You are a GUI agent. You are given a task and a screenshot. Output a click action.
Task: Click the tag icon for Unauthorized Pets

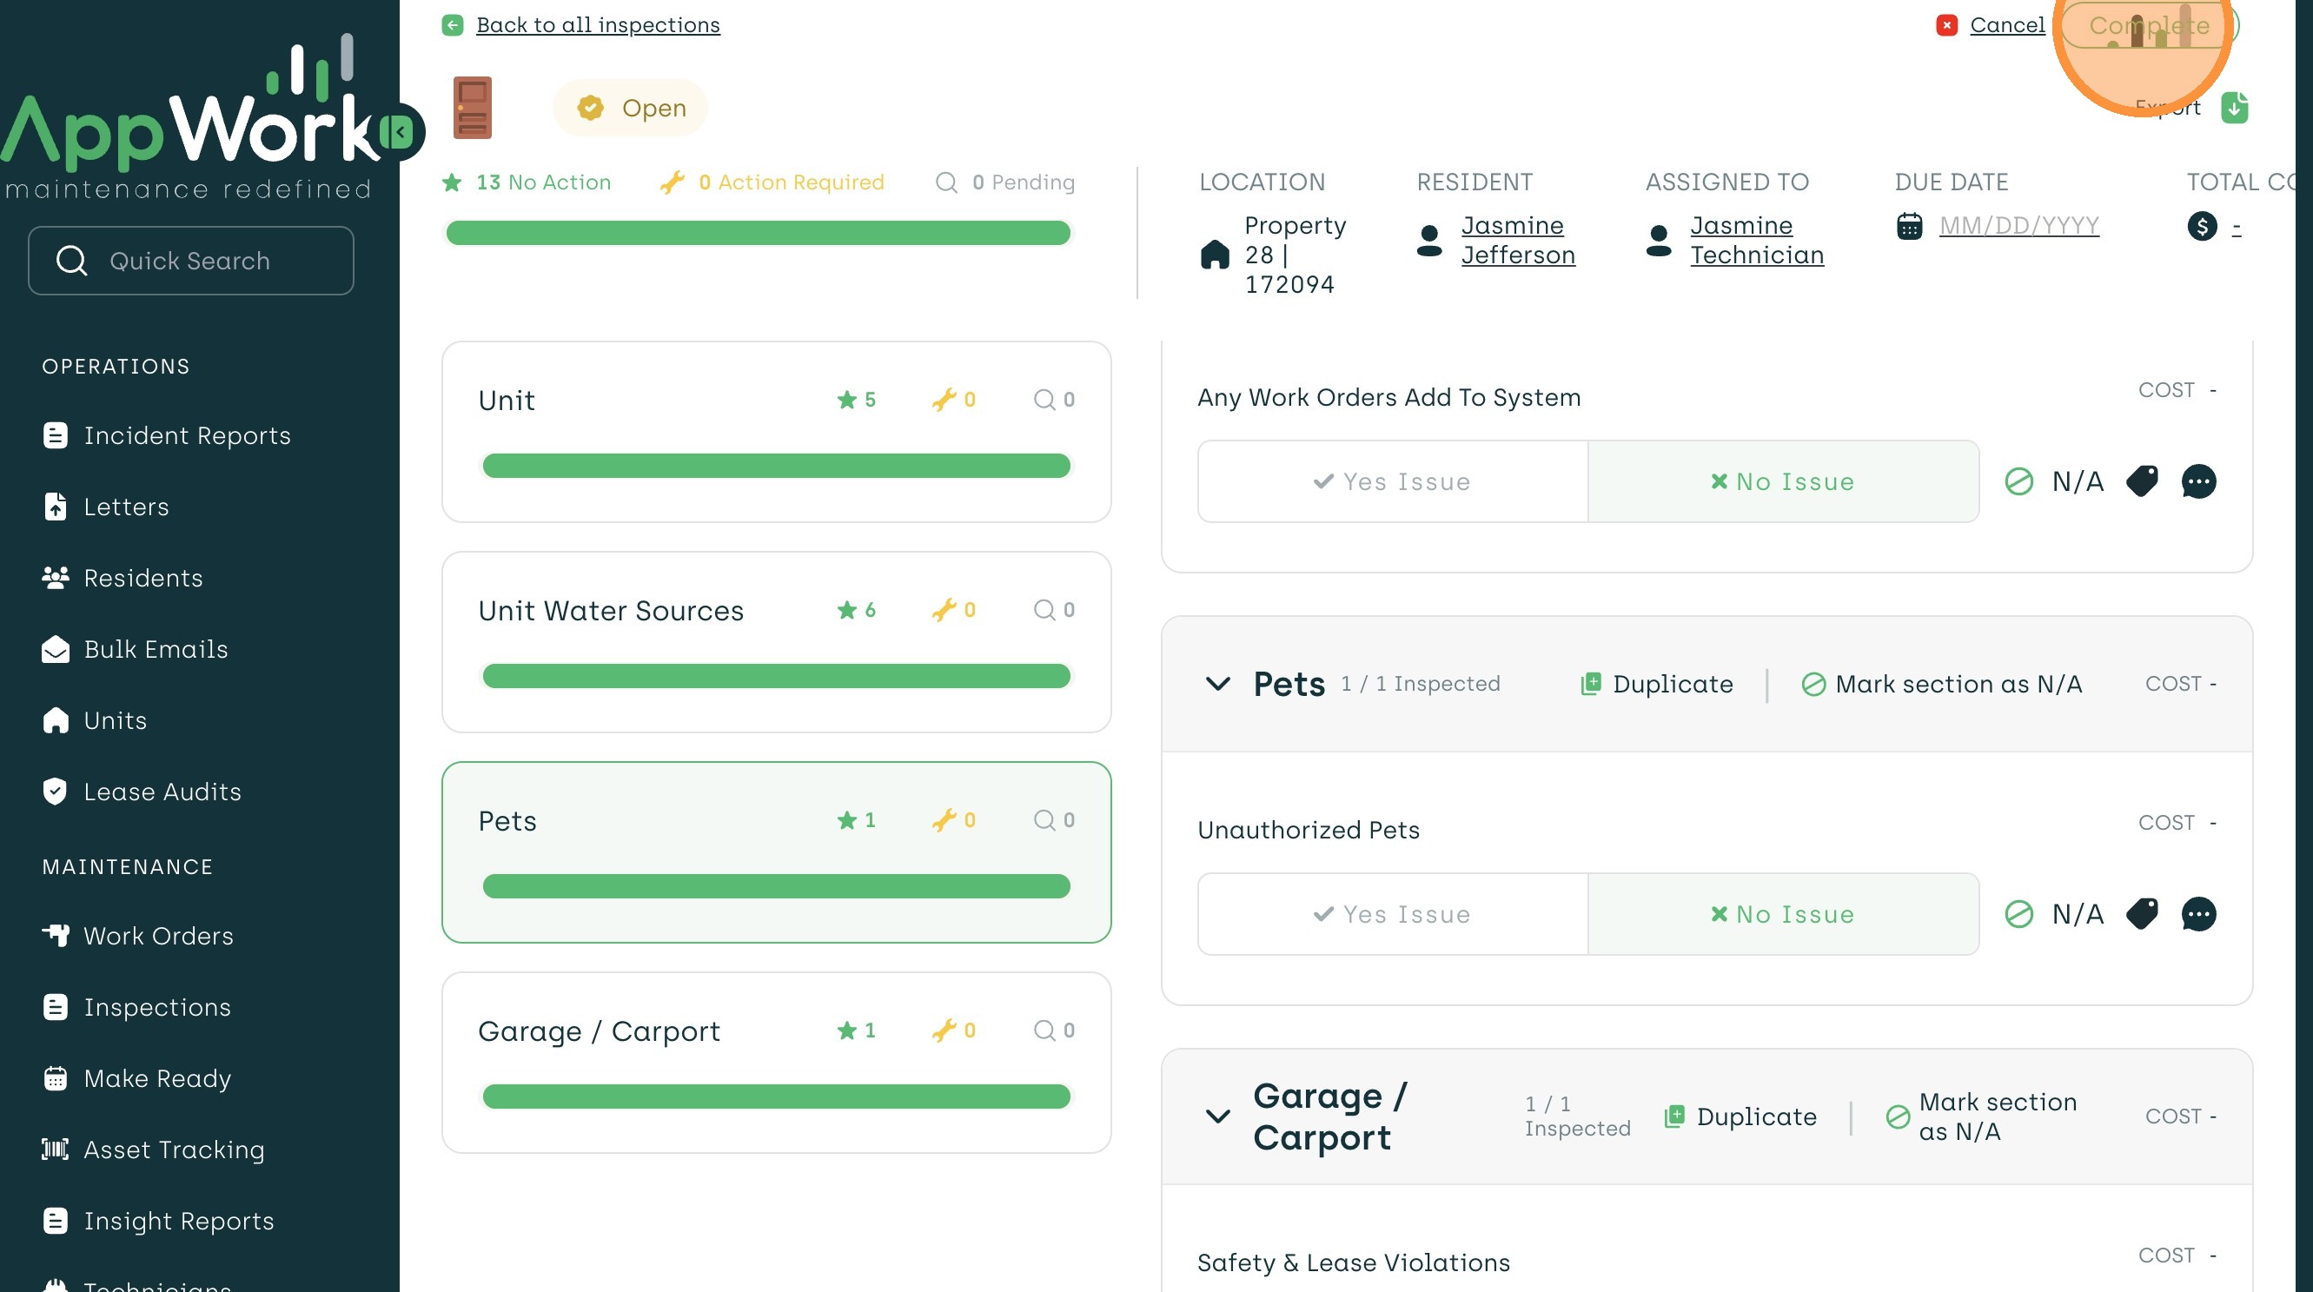coord(2142,914)
